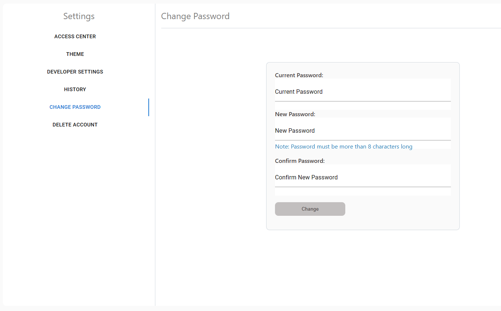This screenshot has height=311, width=501.
Task: Open Developer Settings in the sidebar
Action: coord(75,72)
